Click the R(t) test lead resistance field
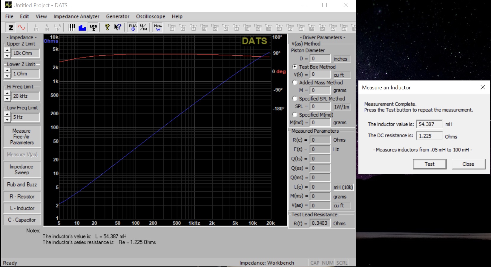The width and height of the screenshot is (491, 267). (320, 223)
